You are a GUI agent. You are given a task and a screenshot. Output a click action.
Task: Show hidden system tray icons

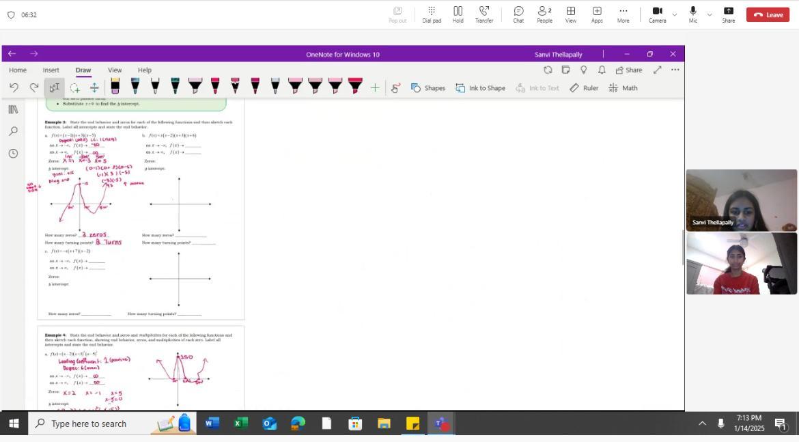[x=702, y=423]
